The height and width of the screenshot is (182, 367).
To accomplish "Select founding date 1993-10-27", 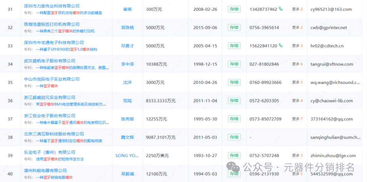I will pyautogui.click(x=205, y=156).
